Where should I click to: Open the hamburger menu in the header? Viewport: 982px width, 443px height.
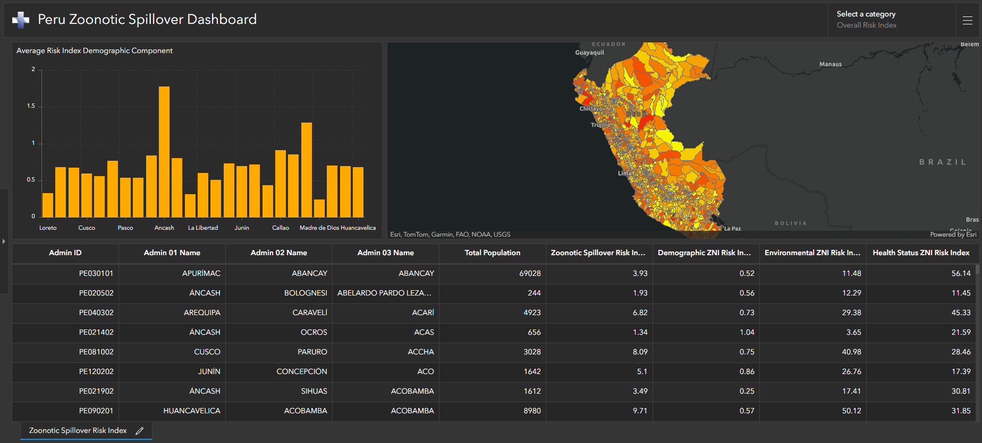967,20
